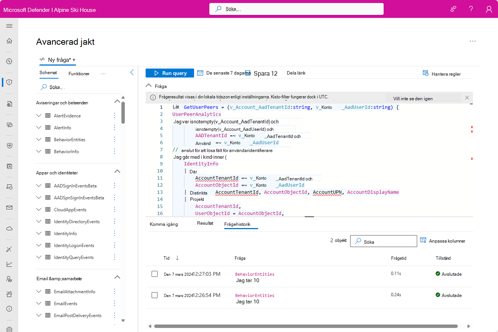Click the Run query button
This screenshot has width=498, height=332.
point(170,73)
